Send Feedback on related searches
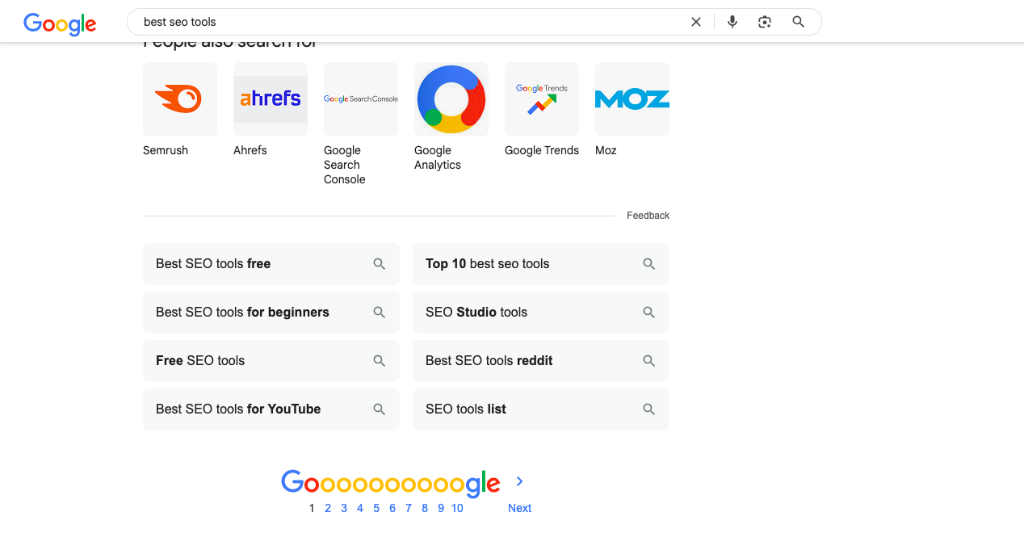This screenshot has width=1024, height=533. click(648, 216)
